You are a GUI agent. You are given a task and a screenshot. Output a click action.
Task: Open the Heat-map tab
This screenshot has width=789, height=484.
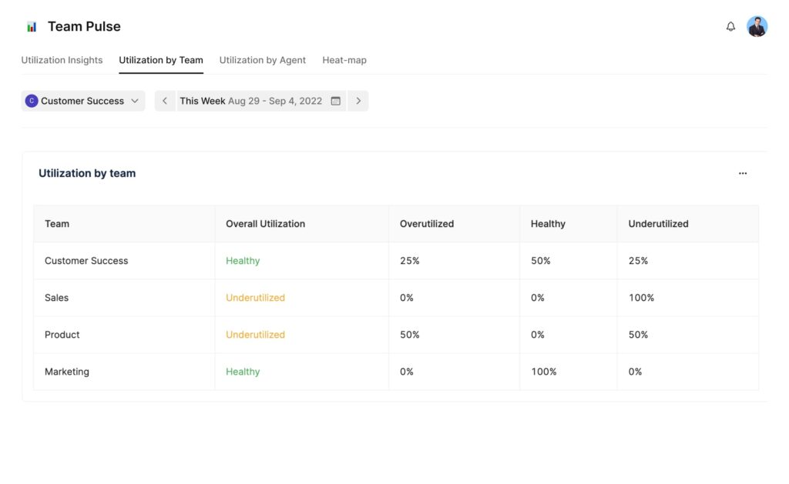point(344,59)
